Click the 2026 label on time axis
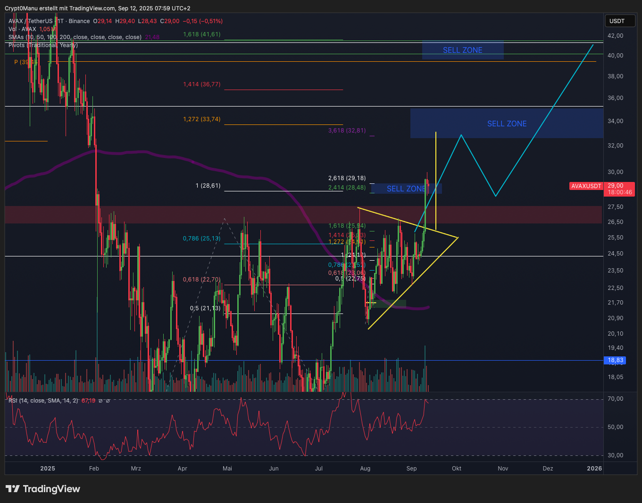This screenshot has width=642, height=503. [x=594, y=469]
